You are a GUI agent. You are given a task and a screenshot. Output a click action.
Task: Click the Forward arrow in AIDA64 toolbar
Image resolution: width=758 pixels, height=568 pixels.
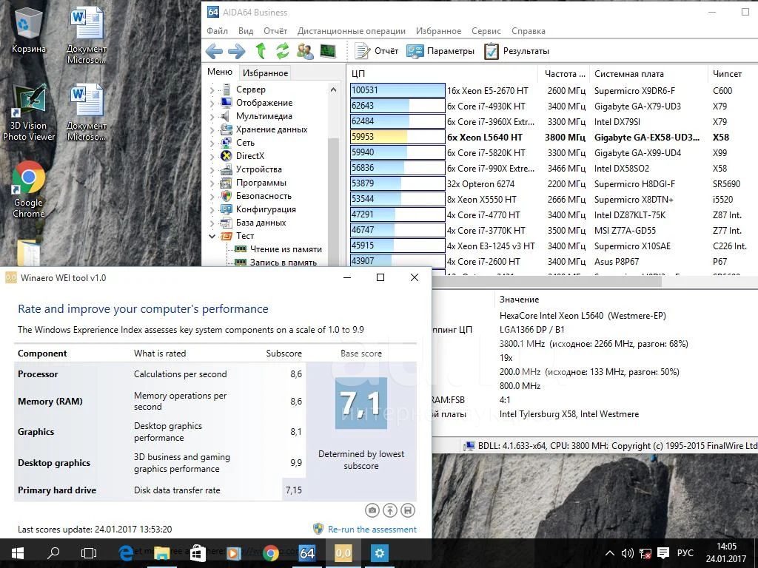click(236, 51)
